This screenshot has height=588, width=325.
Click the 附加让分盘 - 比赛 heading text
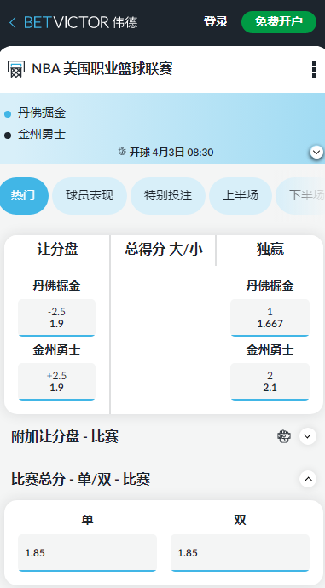pos(65,437)
